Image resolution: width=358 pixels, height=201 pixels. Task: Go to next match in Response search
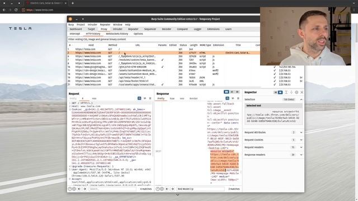coord(172,189)
